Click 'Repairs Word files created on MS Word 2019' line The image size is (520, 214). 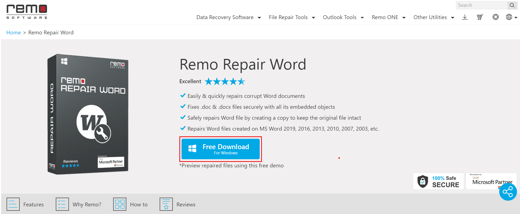click(x=283, y=129)
